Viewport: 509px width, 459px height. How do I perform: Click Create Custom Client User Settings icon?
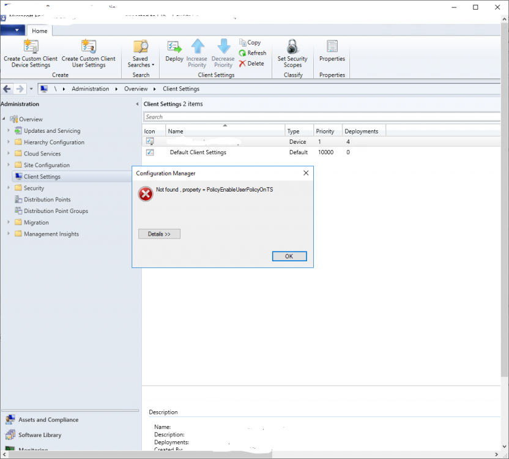click(89, 47)
